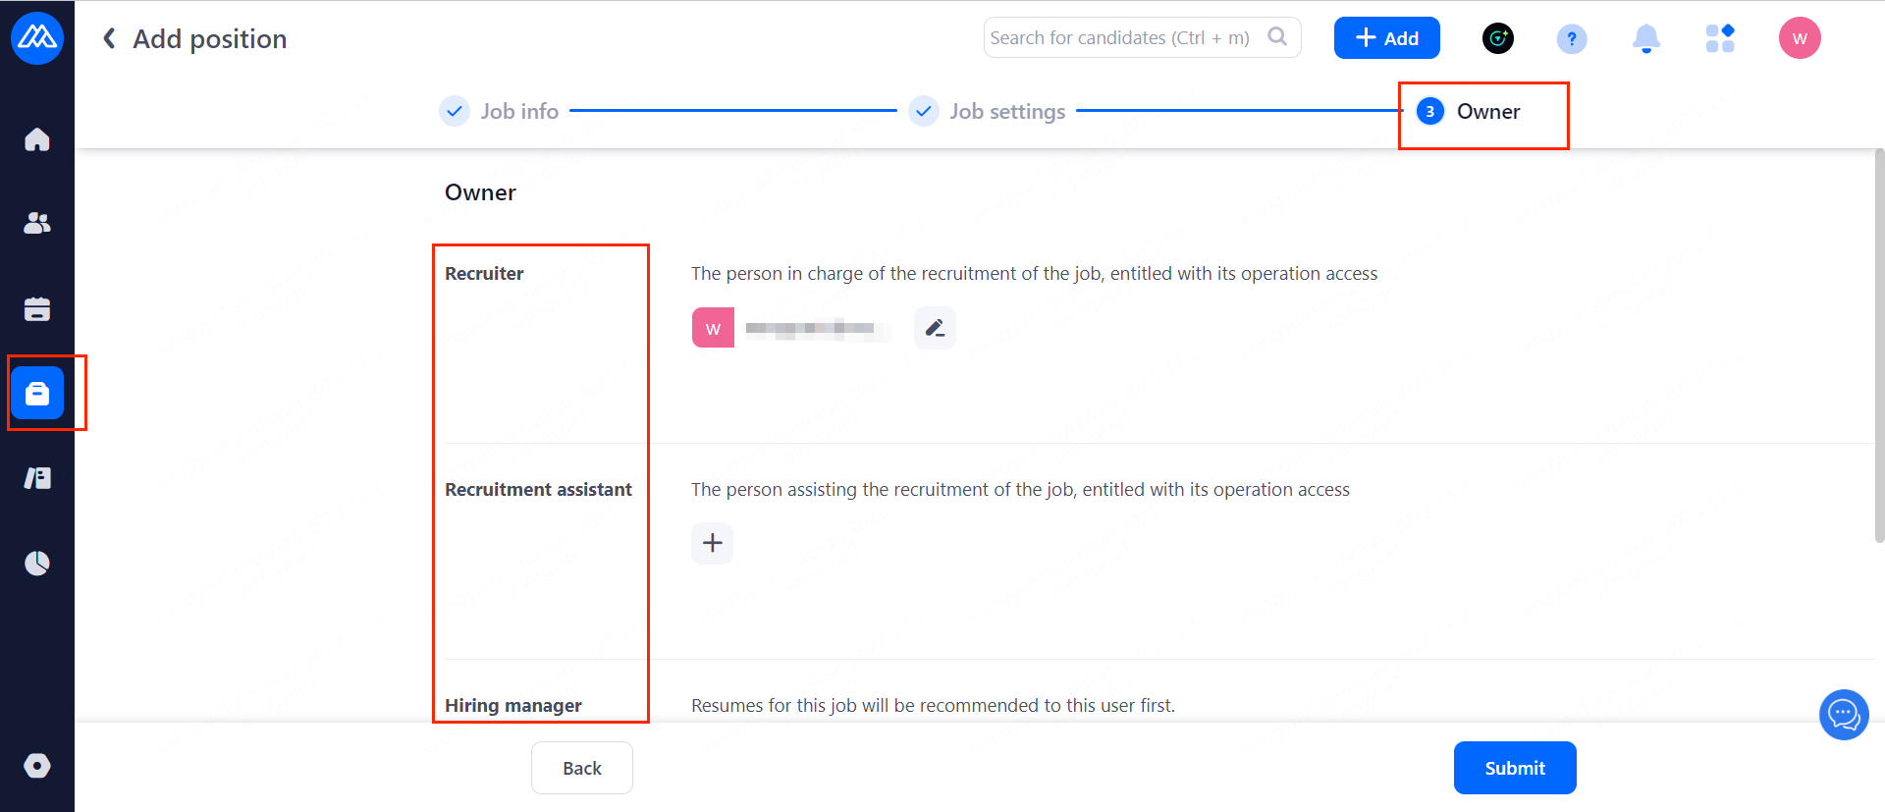Open the notifications bell
The width and height of the screenshot is (1885, 812).
1646,38
